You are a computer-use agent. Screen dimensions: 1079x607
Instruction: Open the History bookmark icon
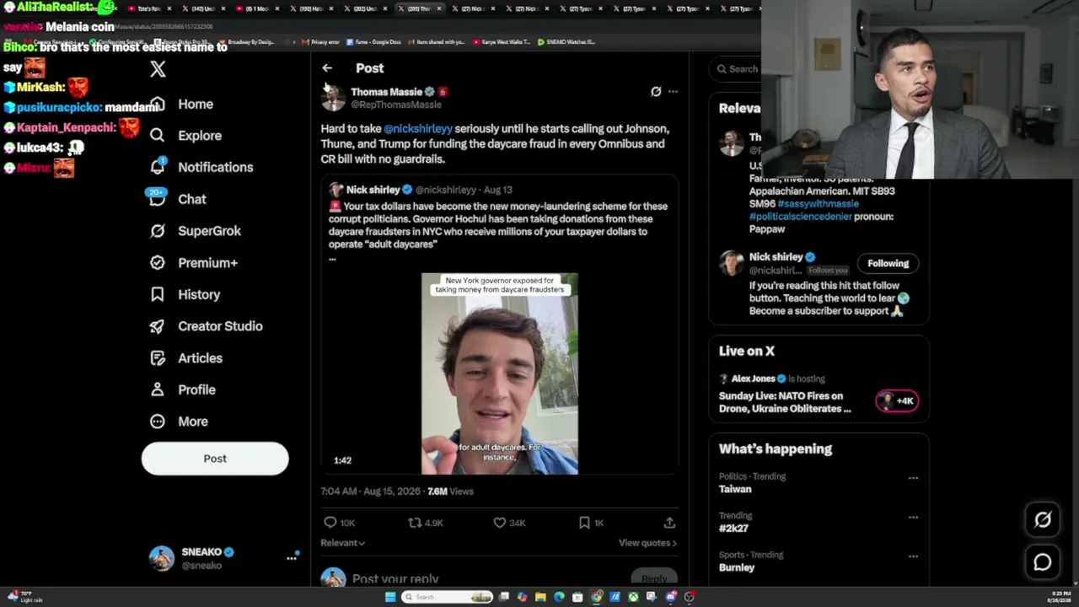click(x=157, y=294)
